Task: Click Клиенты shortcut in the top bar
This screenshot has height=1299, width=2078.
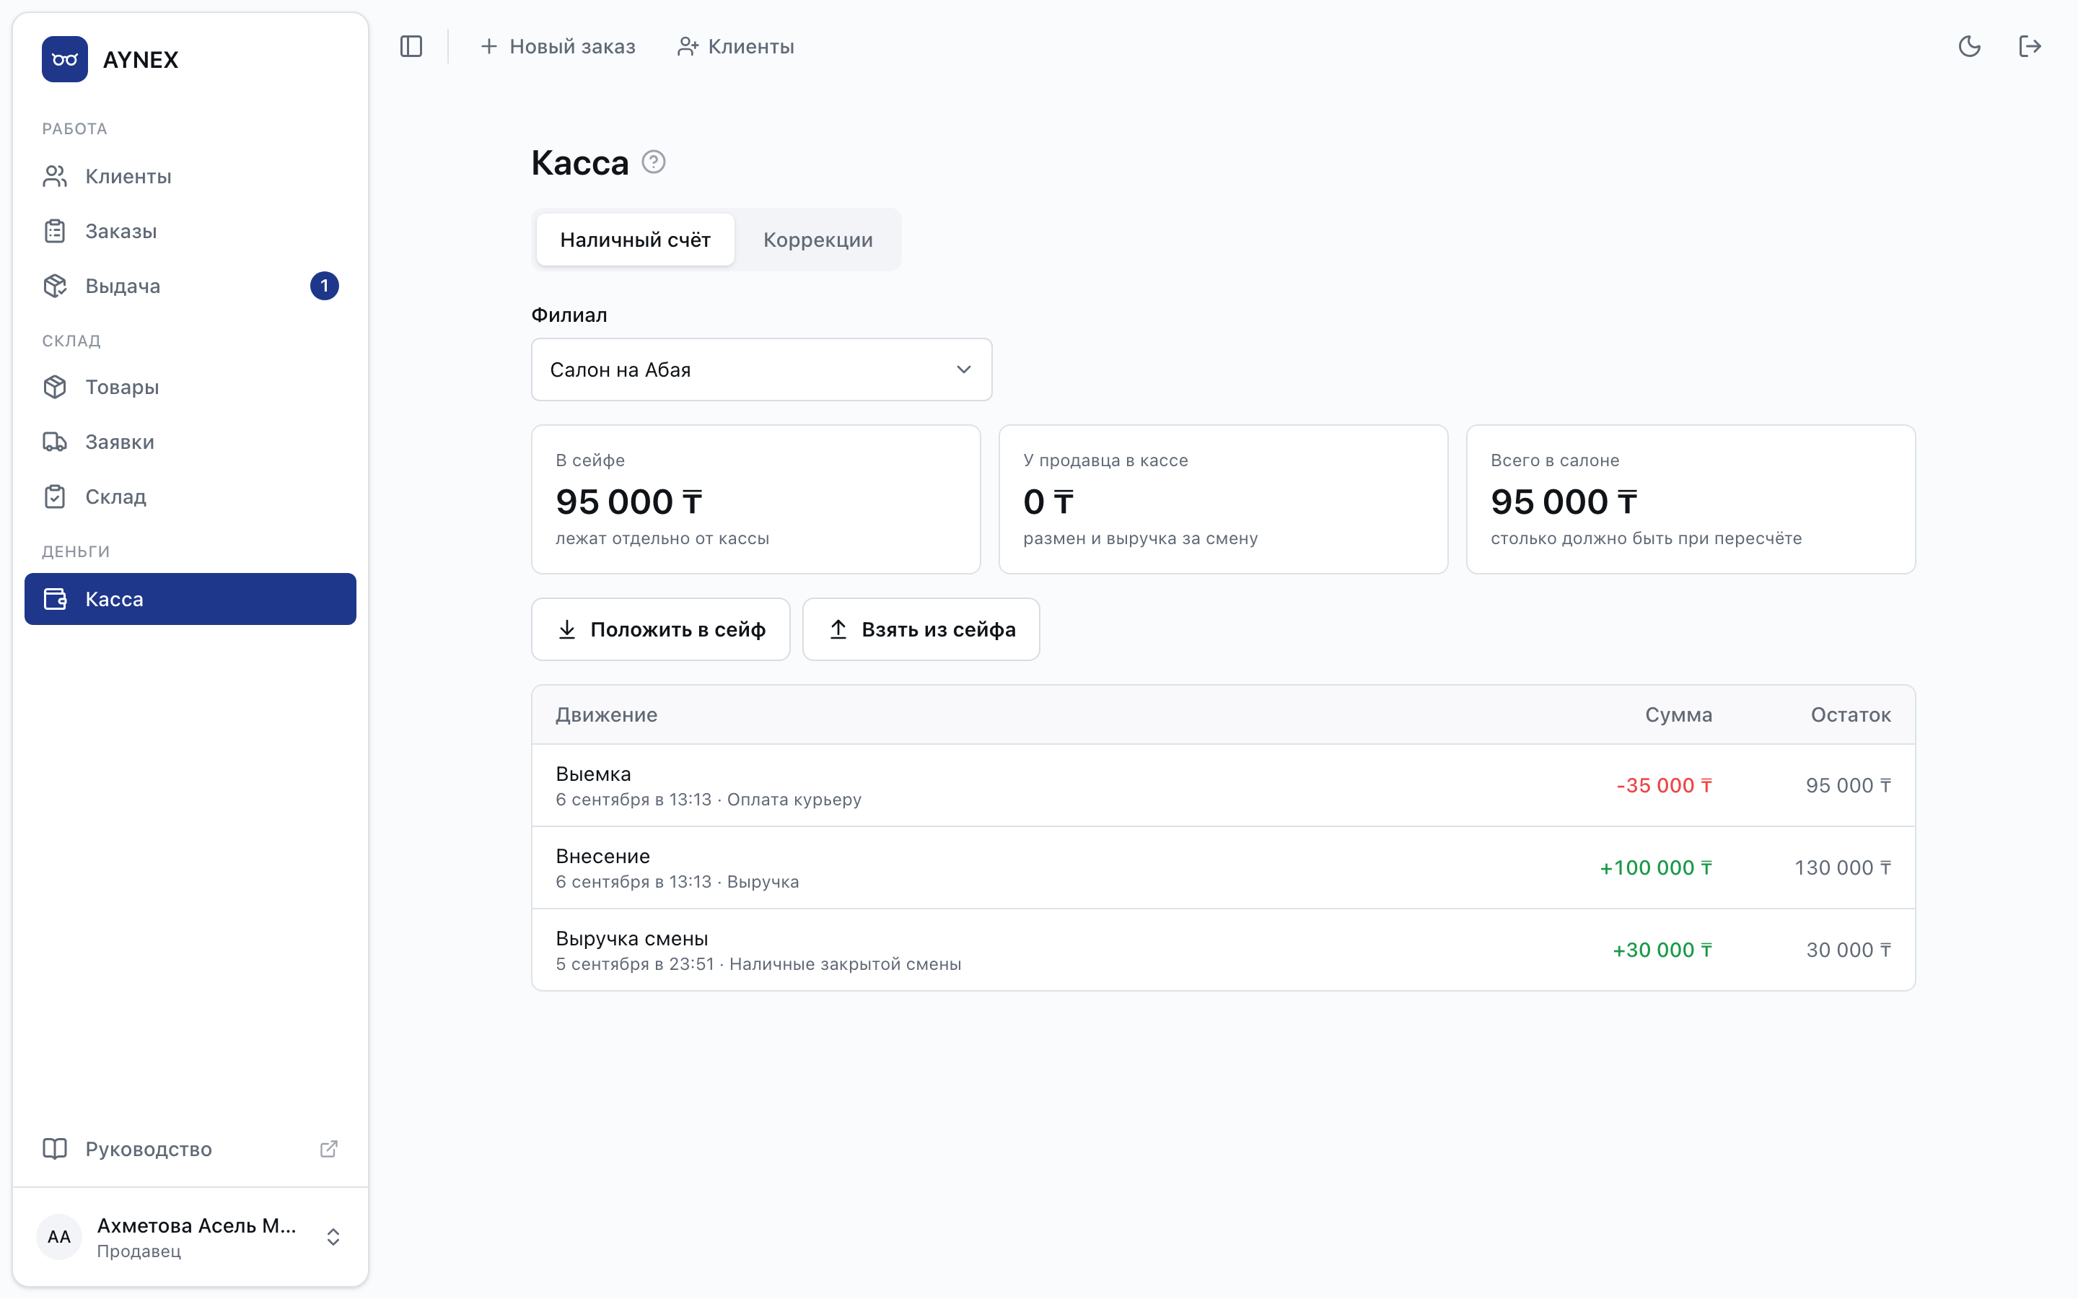Action: 736,46
